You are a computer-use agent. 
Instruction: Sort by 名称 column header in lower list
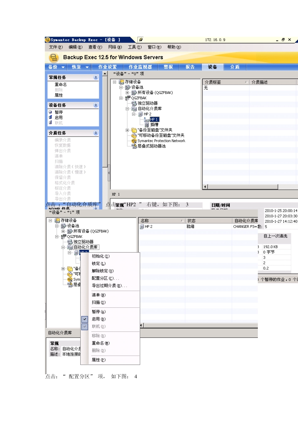tap(162, 221)
